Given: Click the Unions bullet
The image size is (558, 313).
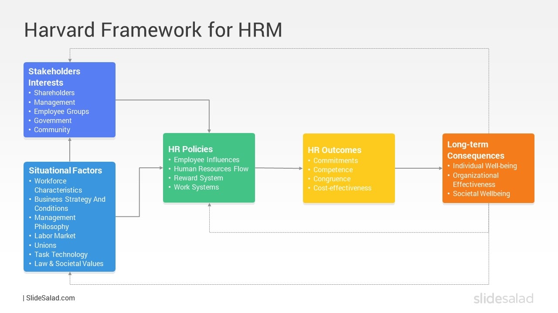Looking at the screenshot, I should tap(45, 246).
